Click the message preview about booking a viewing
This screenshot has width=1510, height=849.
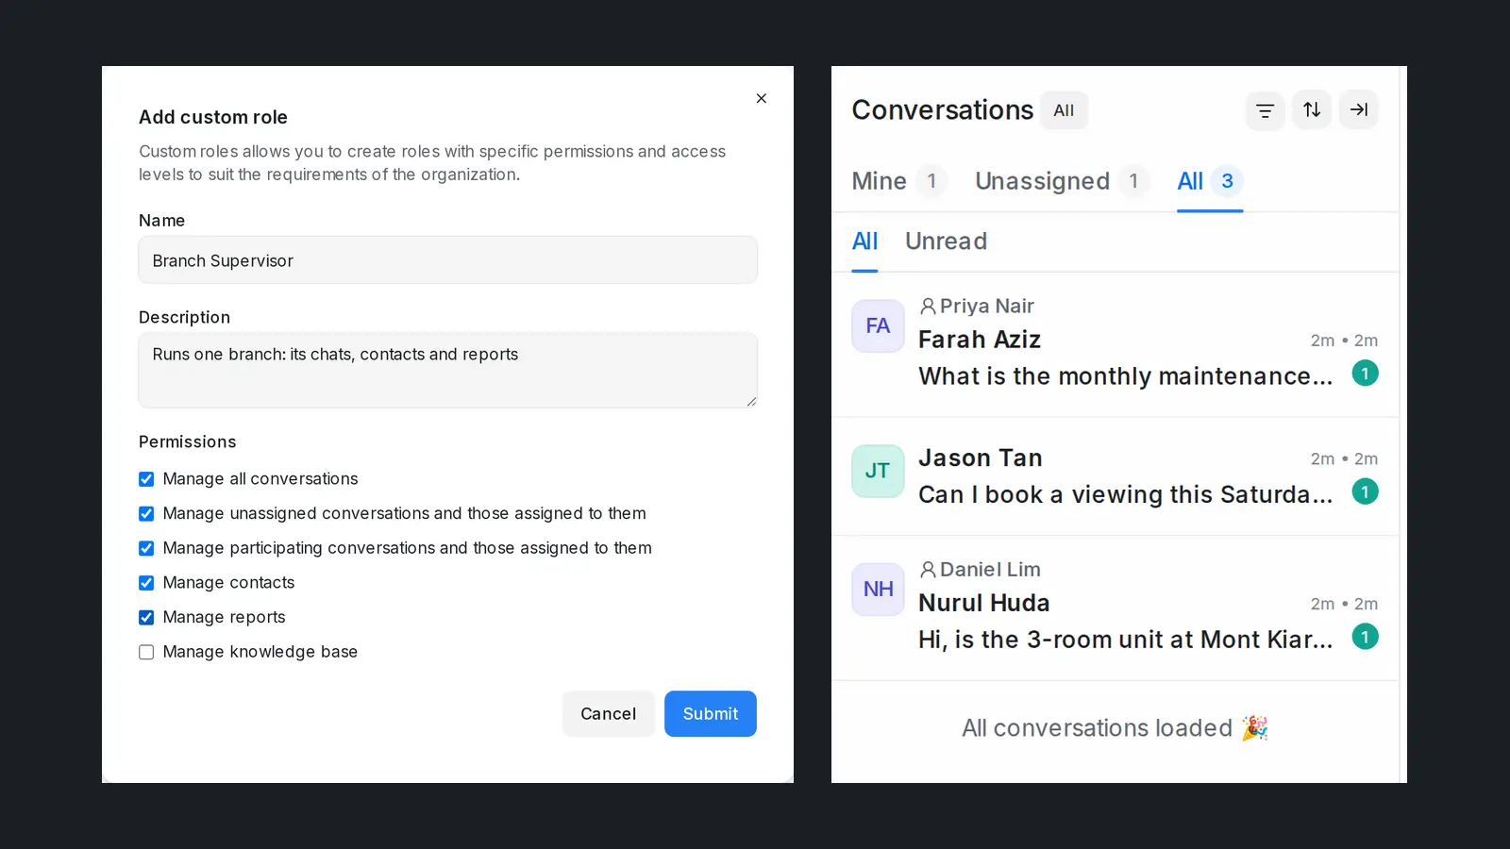tap(1126, 495)
